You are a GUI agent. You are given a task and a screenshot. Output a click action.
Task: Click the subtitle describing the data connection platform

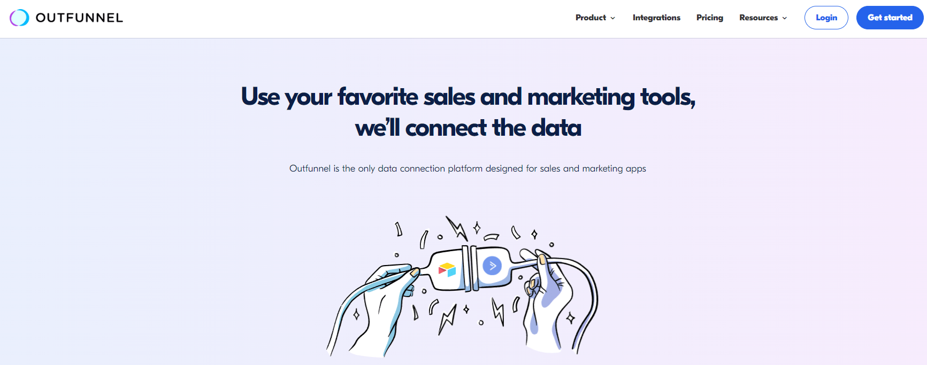[467, 168]
